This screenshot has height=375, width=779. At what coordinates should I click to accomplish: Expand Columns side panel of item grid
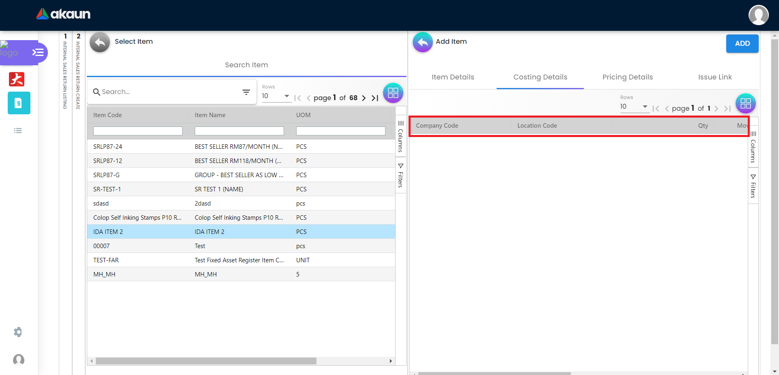pos(400,136)
